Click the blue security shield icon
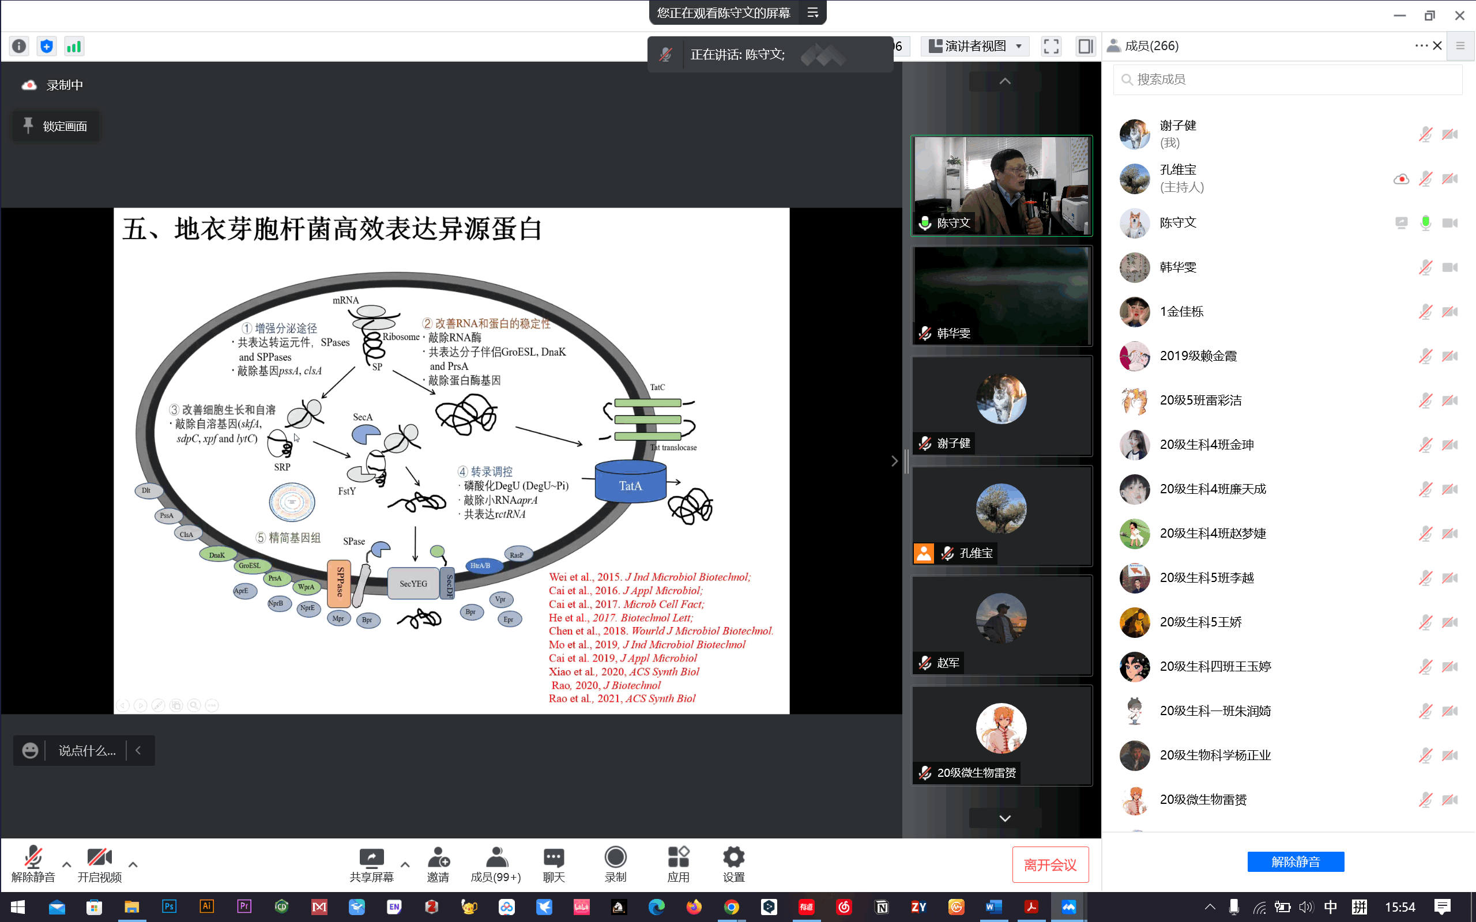 pos(46,46)
